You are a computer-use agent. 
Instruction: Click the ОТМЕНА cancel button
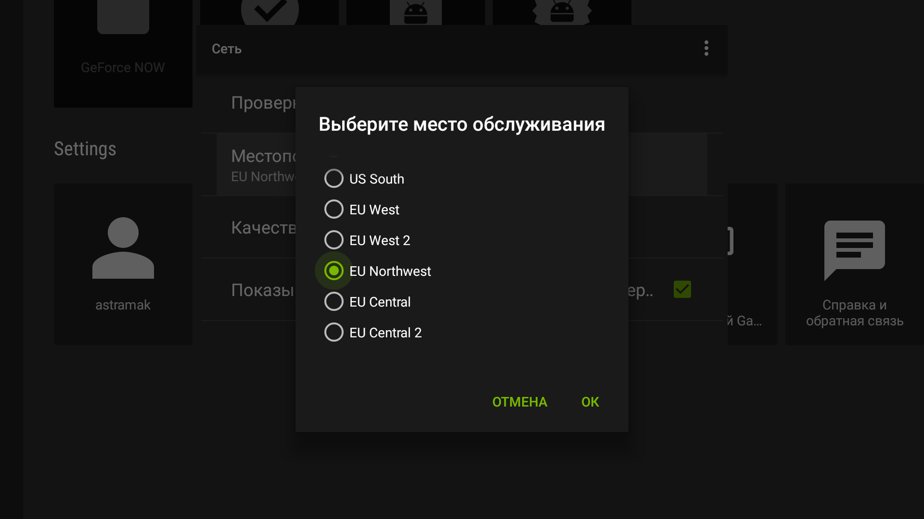[x=519, y=402]
